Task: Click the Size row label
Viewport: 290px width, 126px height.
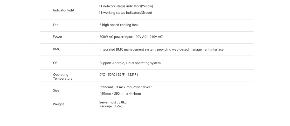Action: coord(56,90)
